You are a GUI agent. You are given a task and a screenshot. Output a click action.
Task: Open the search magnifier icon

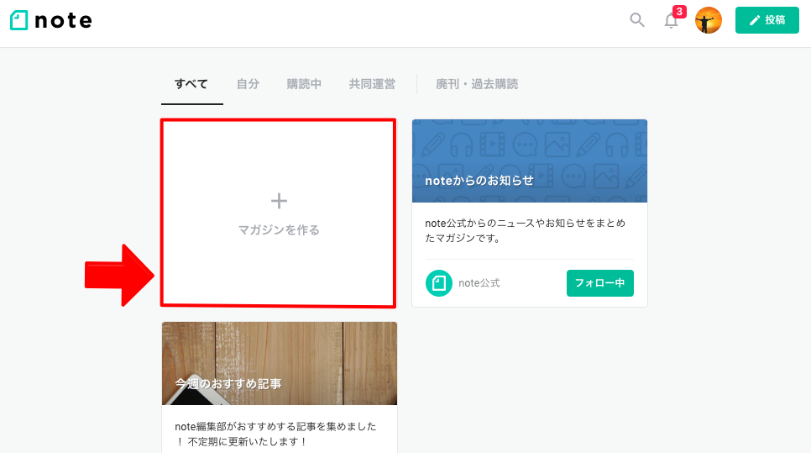tap(636, 20)
